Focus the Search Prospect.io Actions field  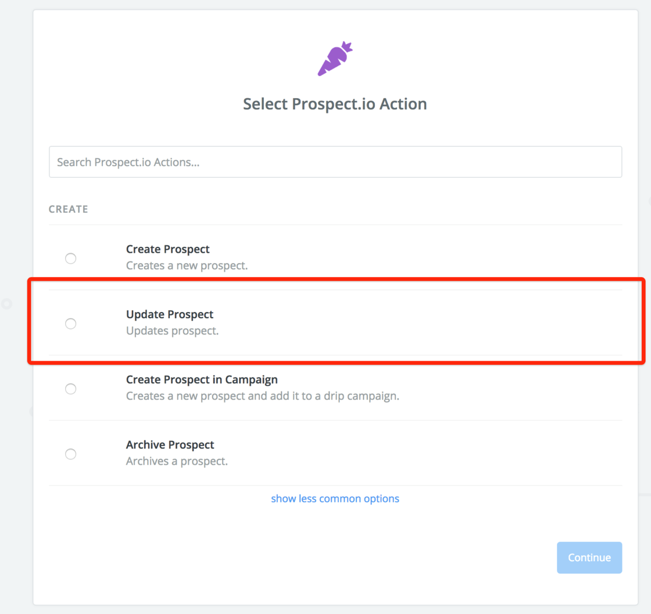click(335, 162)
